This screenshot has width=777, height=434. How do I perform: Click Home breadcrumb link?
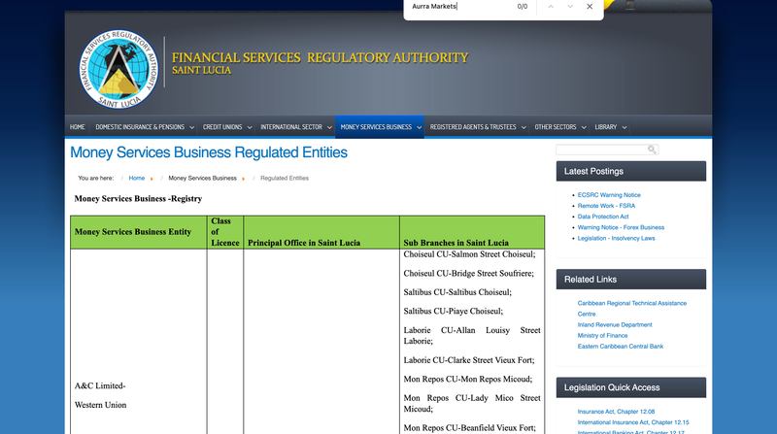click(x=137, y=179)
